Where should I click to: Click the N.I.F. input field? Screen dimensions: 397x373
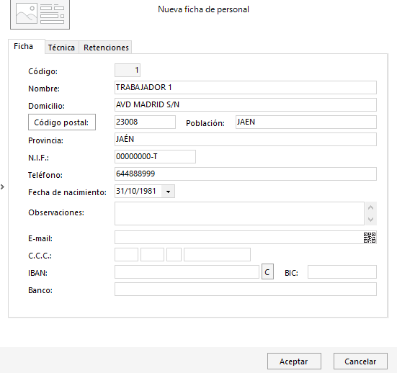(x=155, y=157)
